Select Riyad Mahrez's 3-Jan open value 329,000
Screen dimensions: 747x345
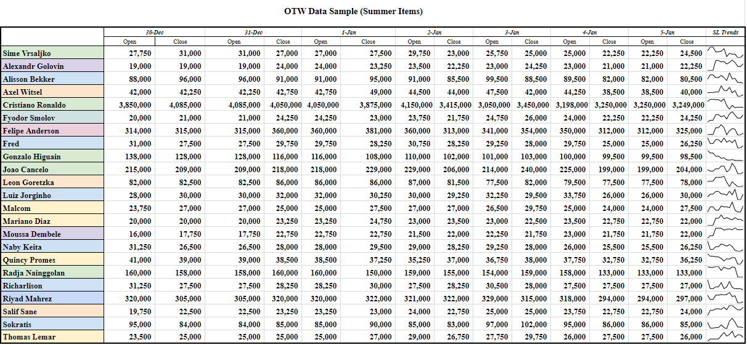pyautogui.click(x=494, y=299)
